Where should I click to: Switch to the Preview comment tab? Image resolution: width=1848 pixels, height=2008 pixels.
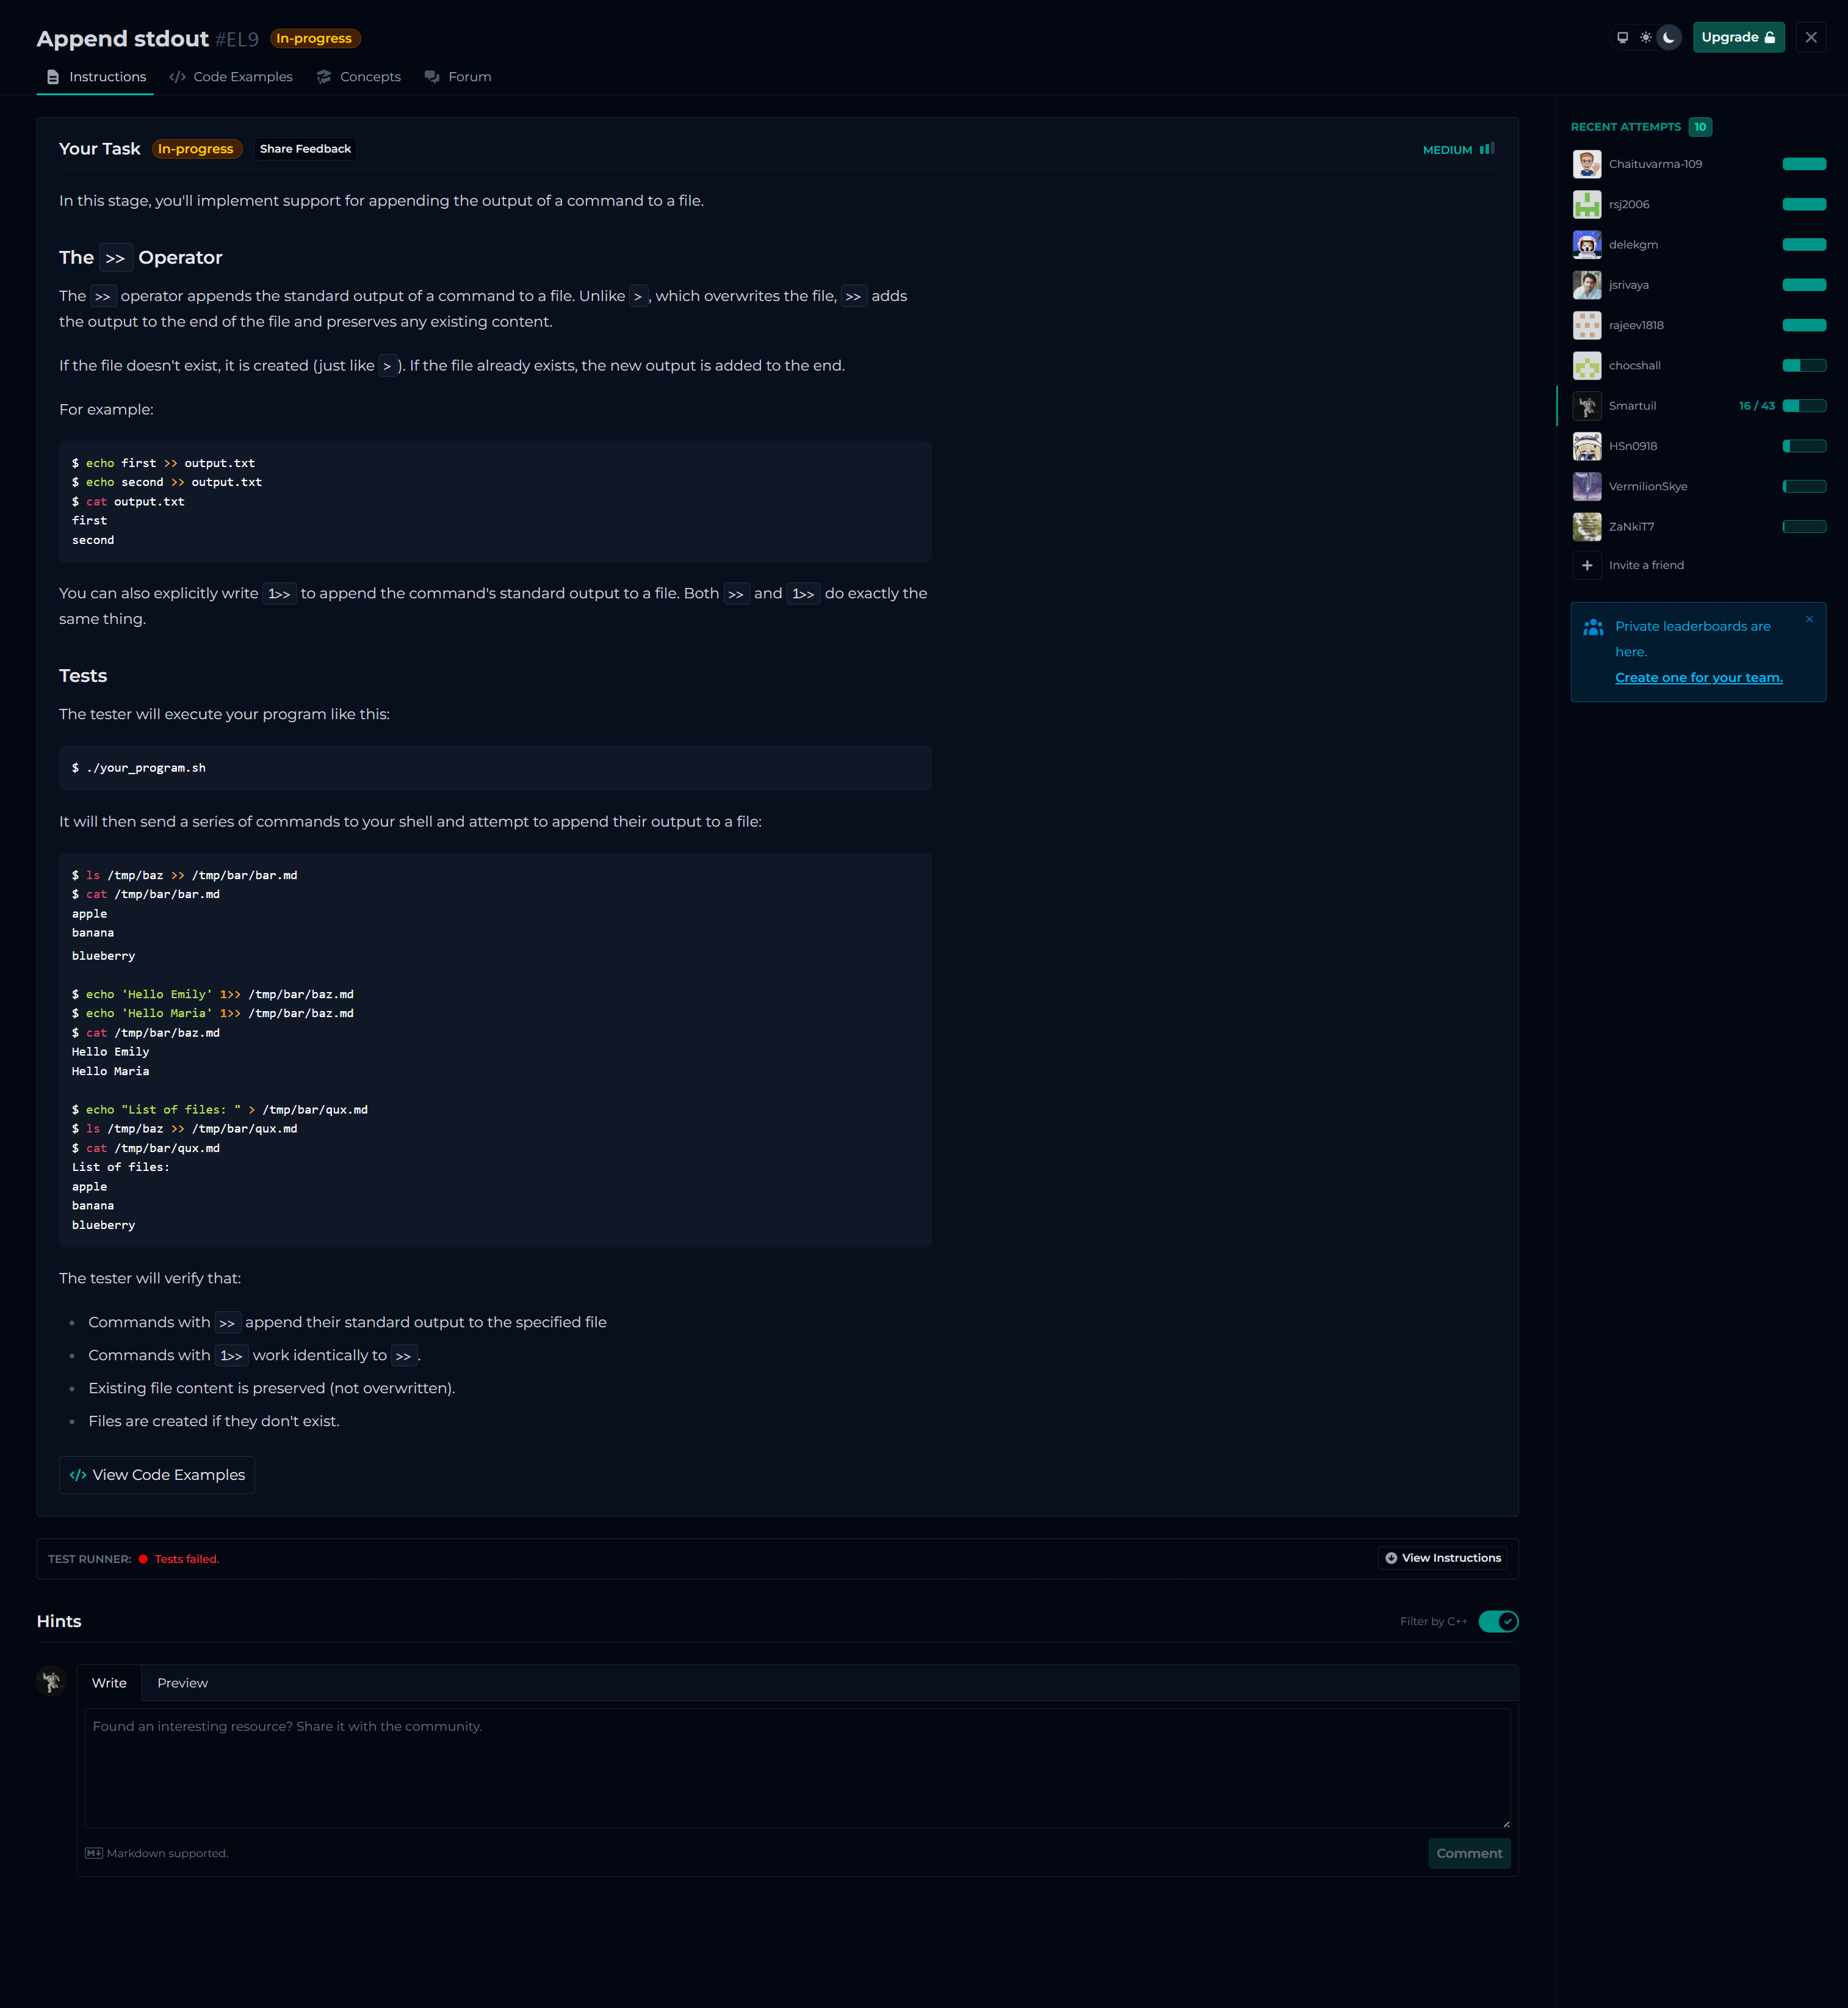tap(182, 1683)
